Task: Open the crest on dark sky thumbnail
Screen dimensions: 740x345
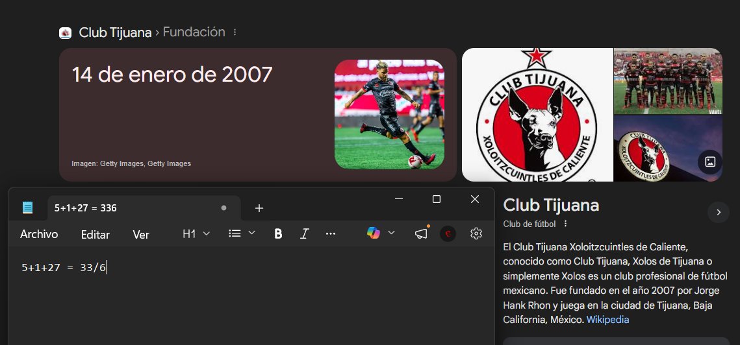Action: (x=668, y=149)
